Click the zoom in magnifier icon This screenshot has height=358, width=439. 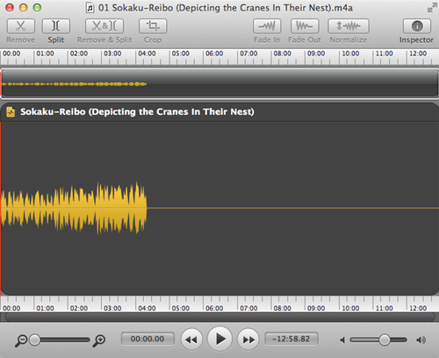point(99,340)
